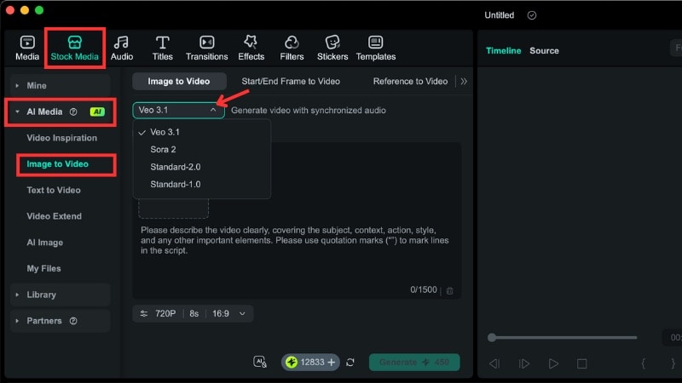Viewport: 682px width, 383px height.
Task: Open Text to Video in sidebar
Action: [x=54, y=190]
